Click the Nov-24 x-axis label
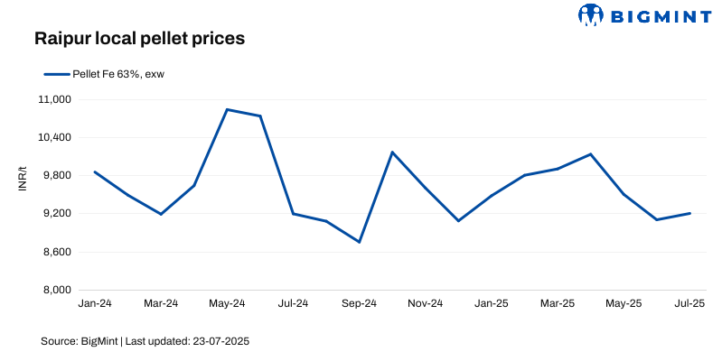The image size is (722, 361). coord(426,304)
